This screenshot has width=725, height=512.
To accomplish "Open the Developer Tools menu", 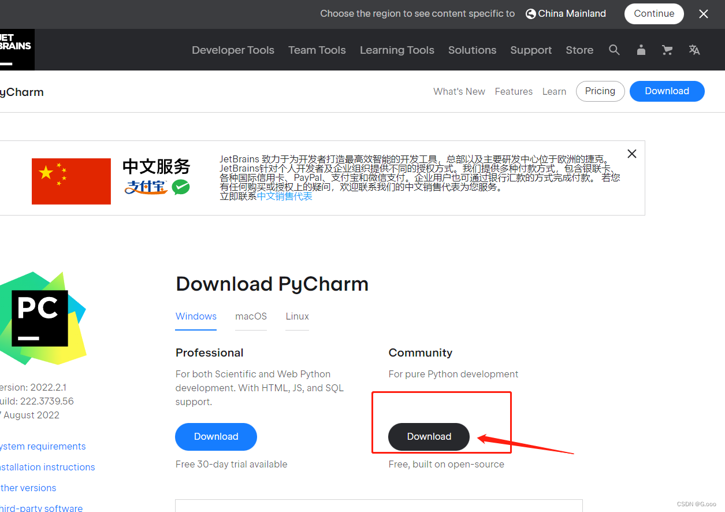I will (233, 50).
